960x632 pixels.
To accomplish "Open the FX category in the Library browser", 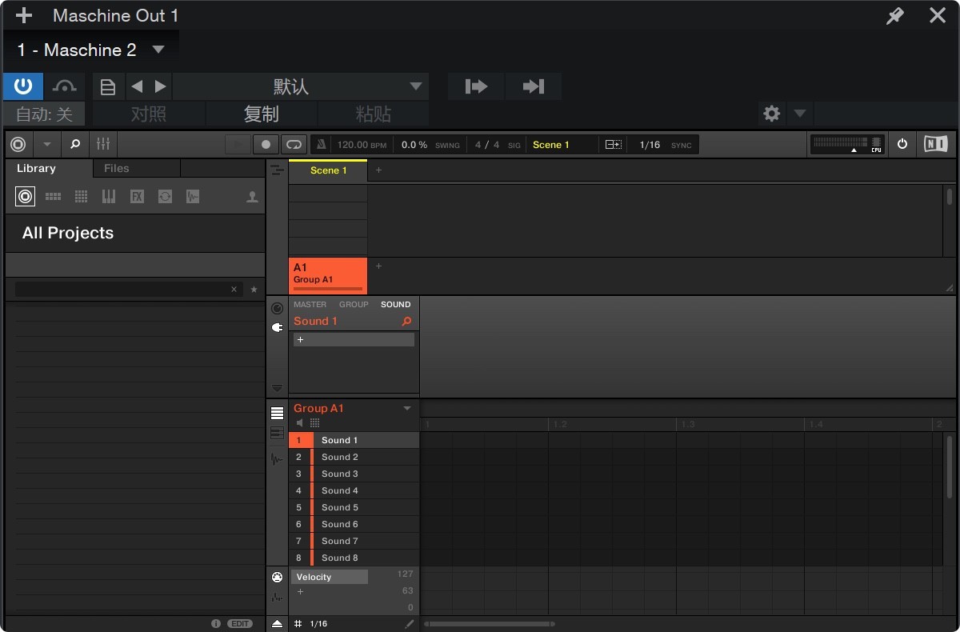I will point(137,196).
